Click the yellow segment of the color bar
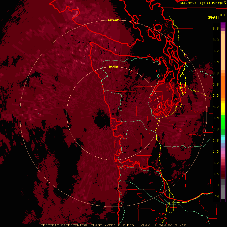 click(223, 108)
